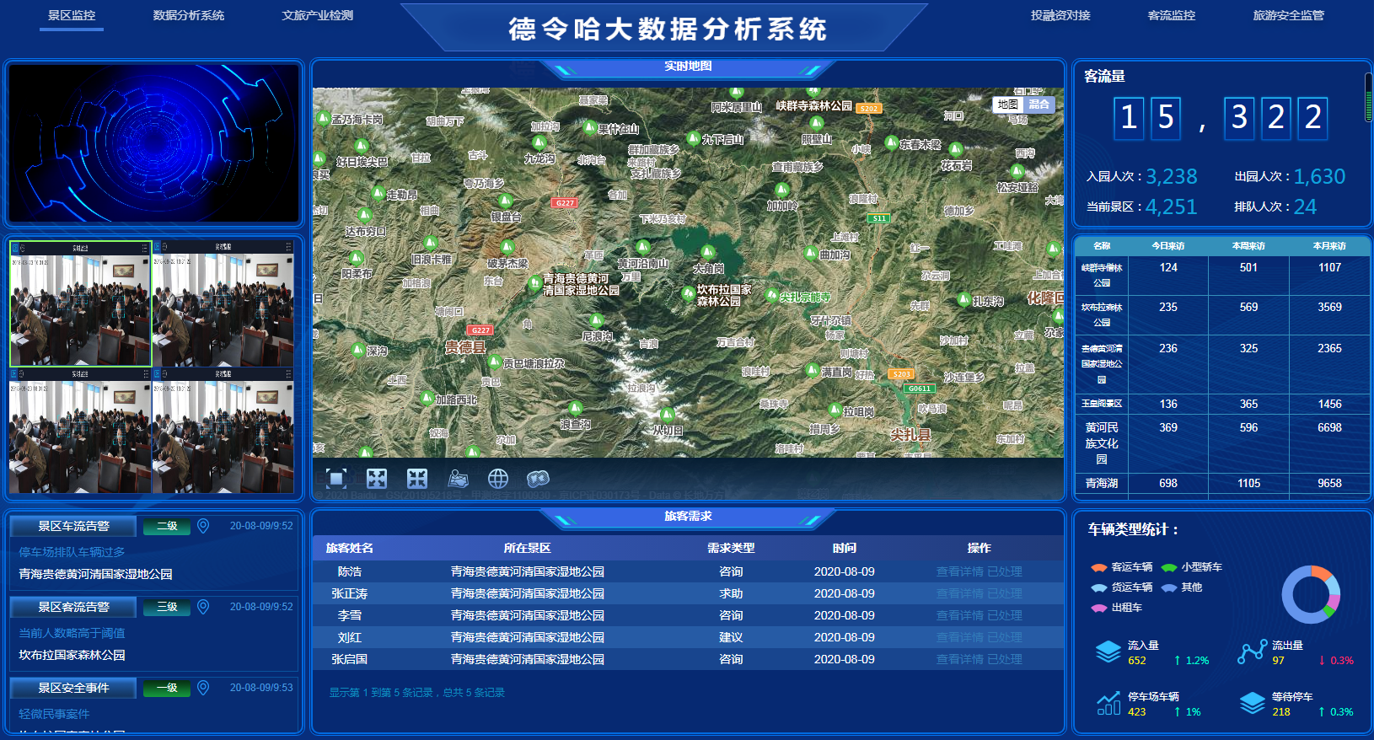
Task: Click the 流入量 stacked layers icon
Action: [x=1108, y=652]
